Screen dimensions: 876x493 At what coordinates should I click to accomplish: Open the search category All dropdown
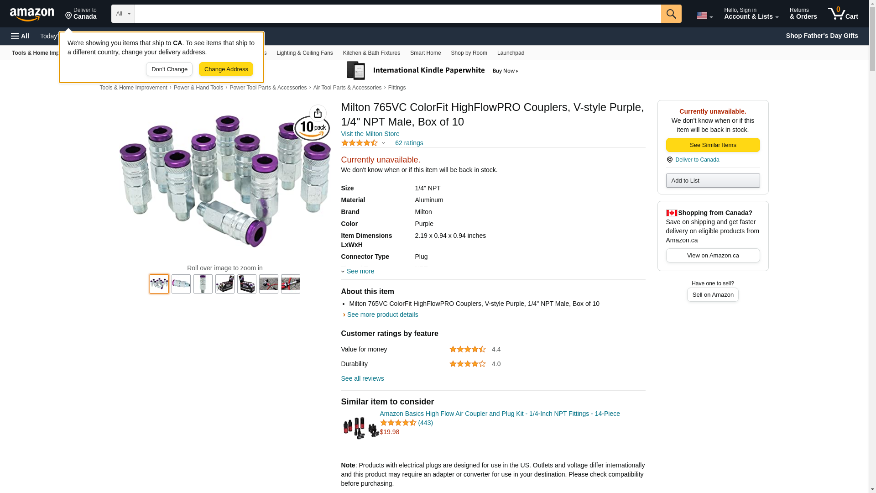coord(123,14)
